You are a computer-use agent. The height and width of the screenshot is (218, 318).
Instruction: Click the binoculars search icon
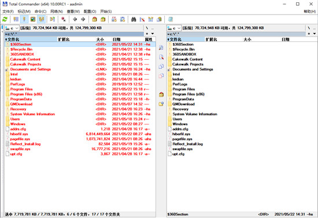[x=134, y=19]
